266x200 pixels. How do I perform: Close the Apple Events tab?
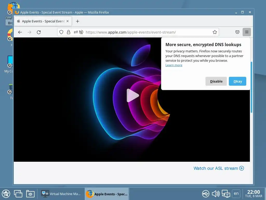click(68, 21)
